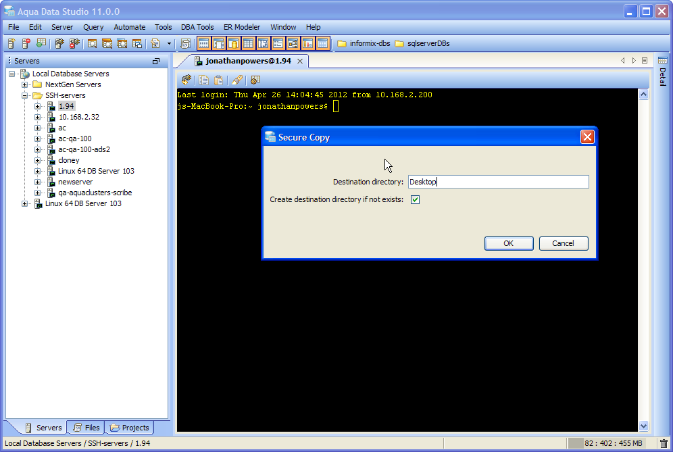Open the script editor pencil icon
The image size is (673, 452).
pyautogui.click(x=155, y=43)
